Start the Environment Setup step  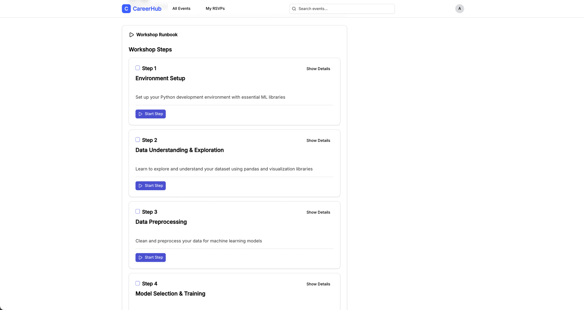coord(151,114)
